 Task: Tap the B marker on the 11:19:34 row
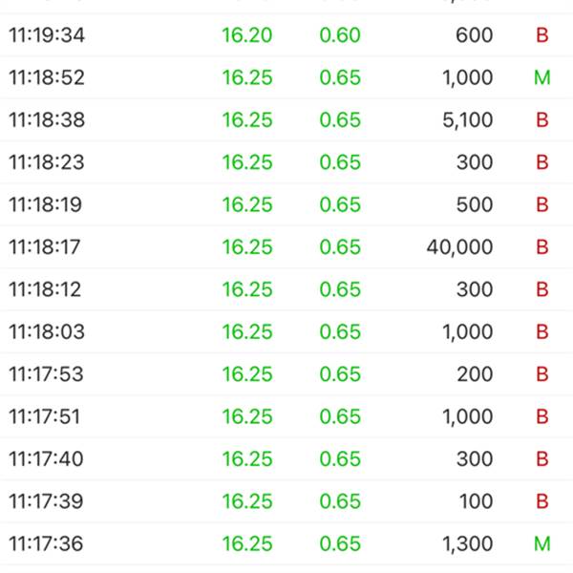pos(542,35)
